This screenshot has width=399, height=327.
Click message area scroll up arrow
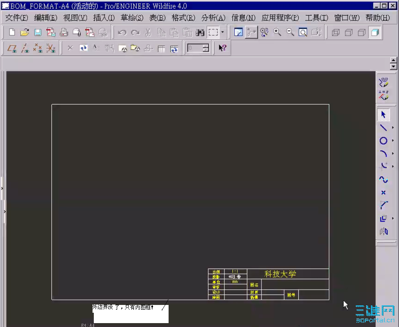tap(393, 61)
